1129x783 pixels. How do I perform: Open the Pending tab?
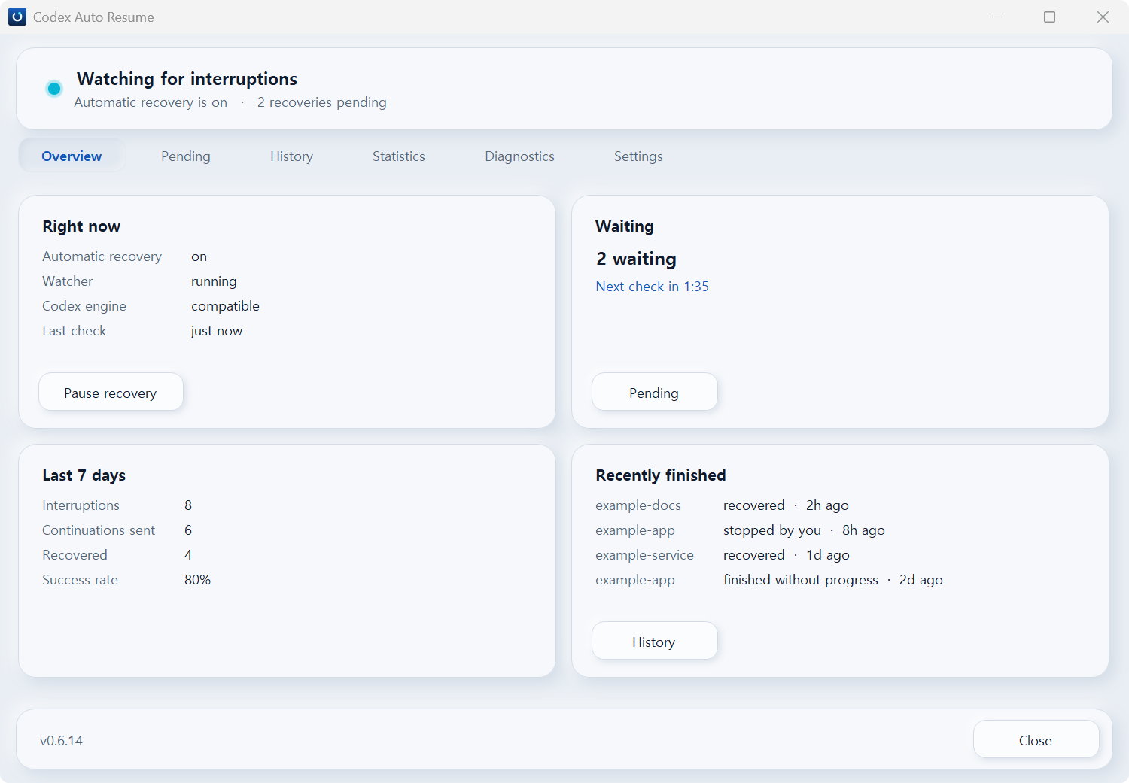pyautogui.click(x=186, y=156)
